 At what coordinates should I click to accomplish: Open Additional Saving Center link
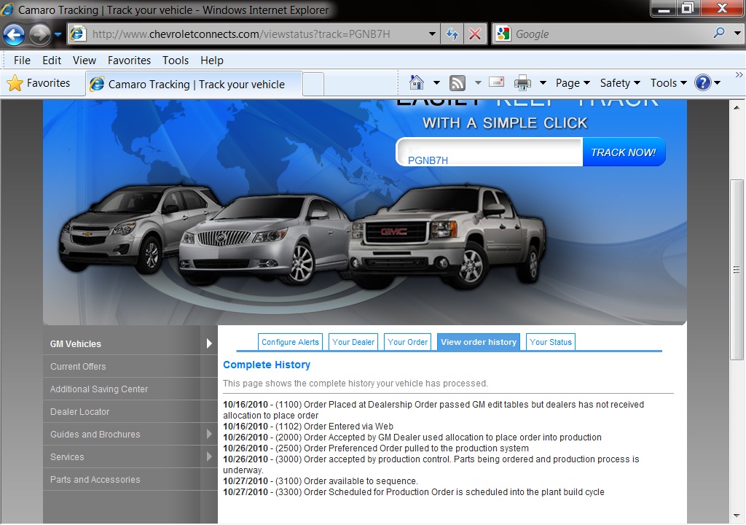99,389
